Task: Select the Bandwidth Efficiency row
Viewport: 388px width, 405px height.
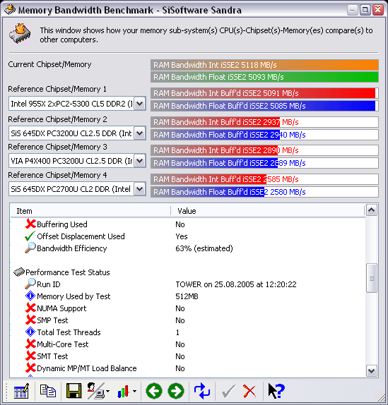Action: pos(187,248)
